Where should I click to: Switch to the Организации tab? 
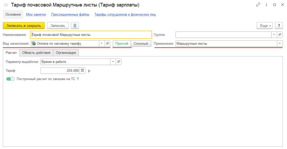coord(66,53)
